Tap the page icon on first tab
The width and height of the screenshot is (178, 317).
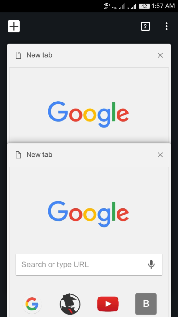(18, 55)
